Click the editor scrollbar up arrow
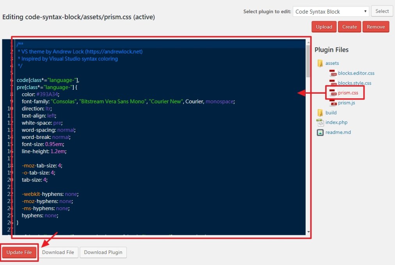 pyautogui.click(x=308, y=42)
